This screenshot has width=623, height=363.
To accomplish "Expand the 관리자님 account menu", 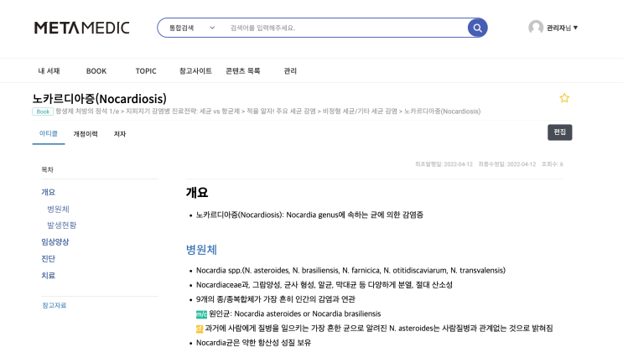I will pyautogui.click(x=562, y=28).
